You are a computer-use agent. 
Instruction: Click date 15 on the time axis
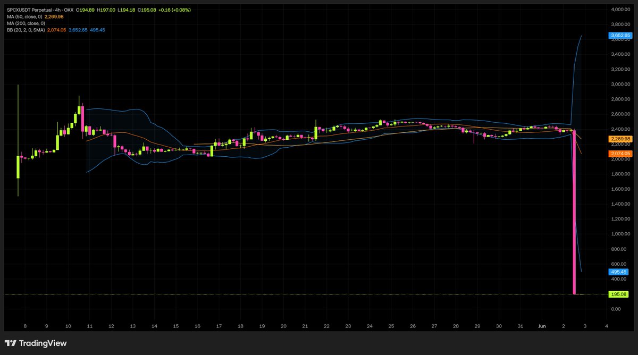click(175, 325)
